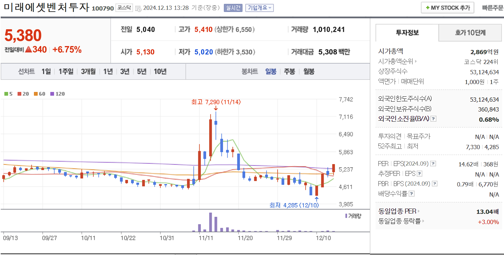Click the MY STOCK 추가 button
The image size is (504, 255).
[x=447, y=7]
